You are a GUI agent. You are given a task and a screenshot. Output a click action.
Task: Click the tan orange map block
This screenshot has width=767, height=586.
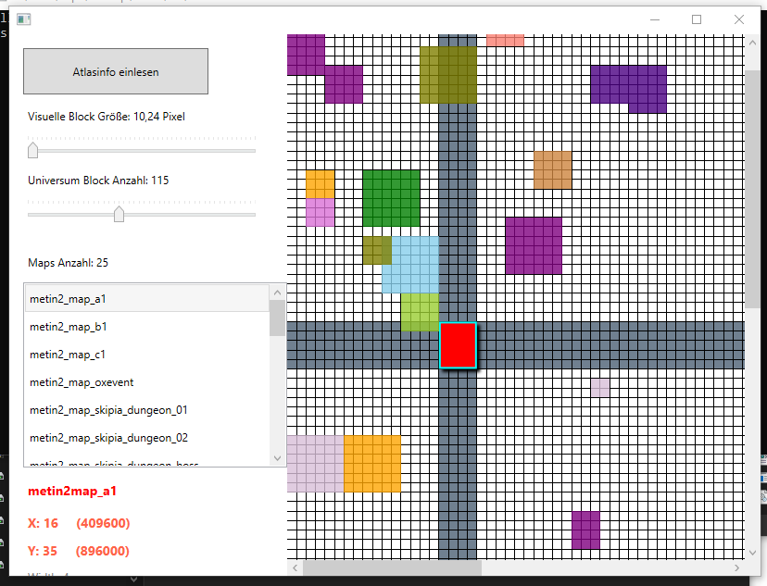[x=552, y=169]
